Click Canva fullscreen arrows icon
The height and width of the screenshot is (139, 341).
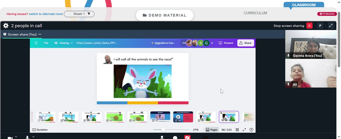click(244, 130)
